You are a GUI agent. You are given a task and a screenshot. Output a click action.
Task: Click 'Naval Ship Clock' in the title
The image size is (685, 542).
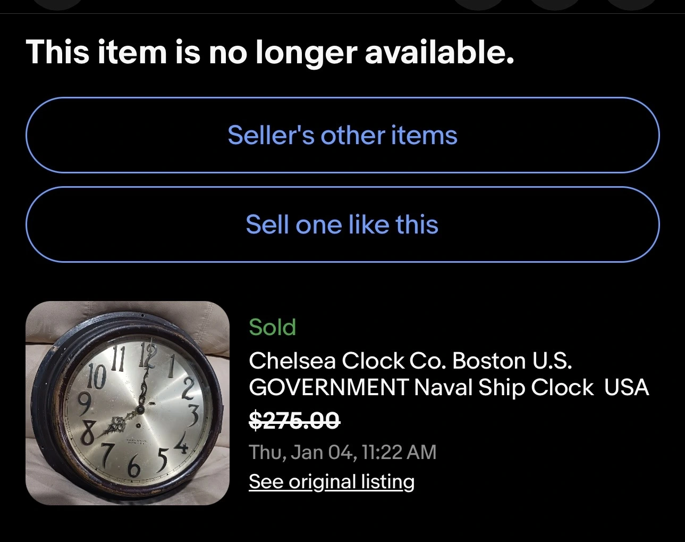coord(503,387)
